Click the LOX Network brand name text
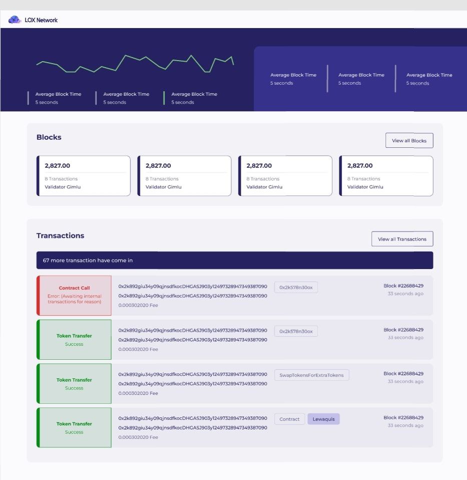Screen dimensions: 467x480 coord(41,20)
